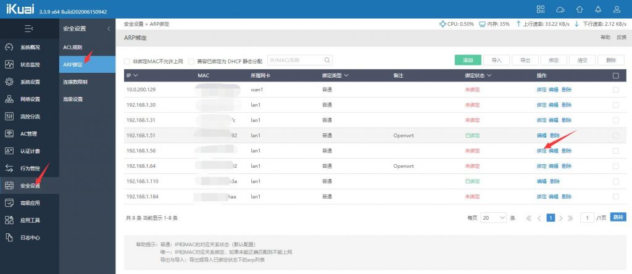632x274 pixels.
Task: Open the notifications bell icon
Action: click(x=598, y=9)
